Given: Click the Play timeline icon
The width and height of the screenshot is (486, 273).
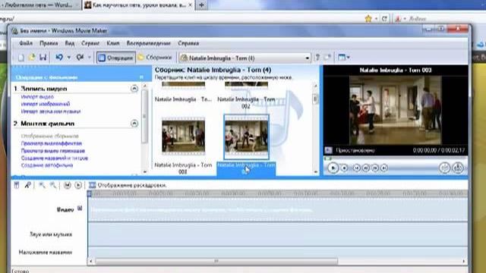Looking at the screenshot, I should pos(78,185).
